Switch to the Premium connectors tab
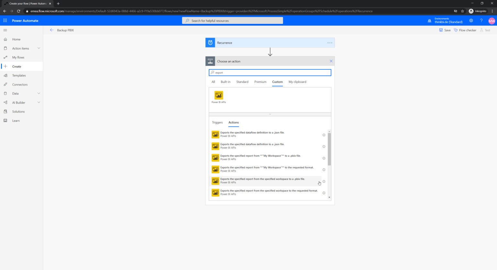The image size is (497, 270). pos(260,82)
